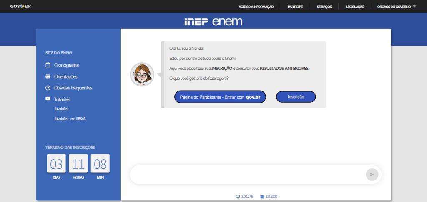Viewport: 427px width, 202px height.
Task: Click the INEP enem header logo
Action: [x=213, y=22]
